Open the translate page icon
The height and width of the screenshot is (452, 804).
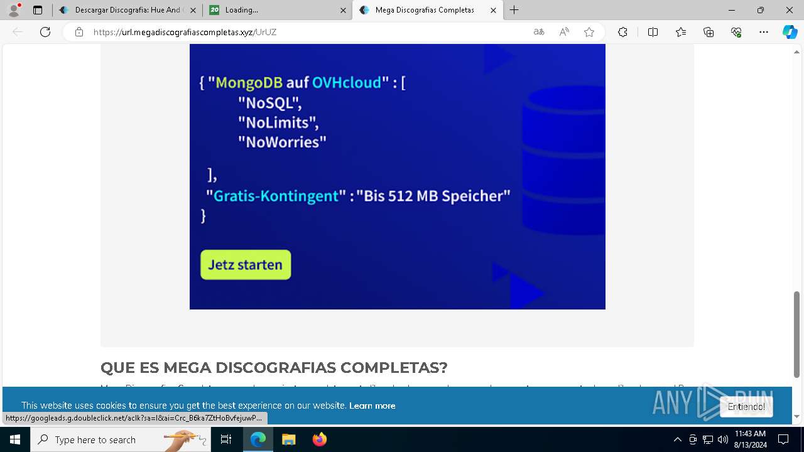(539, 32)
